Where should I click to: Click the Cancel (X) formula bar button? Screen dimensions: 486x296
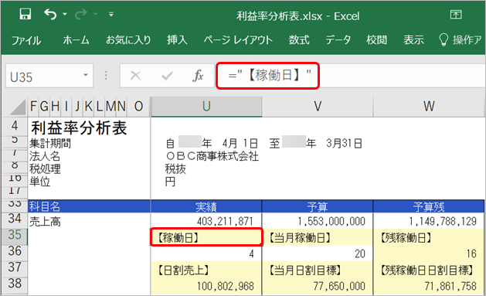tap(135, 76)
